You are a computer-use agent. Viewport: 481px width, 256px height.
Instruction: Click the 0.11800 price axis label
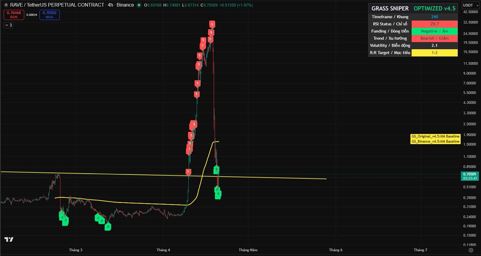point(470,244)
